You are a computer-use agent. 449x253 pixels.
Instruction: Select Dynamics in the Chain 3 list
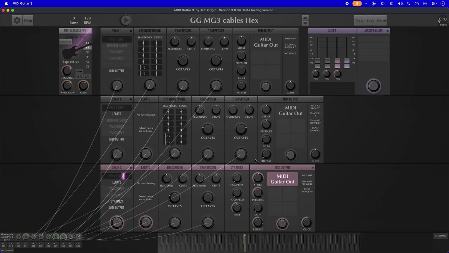(x=117, y=201)
